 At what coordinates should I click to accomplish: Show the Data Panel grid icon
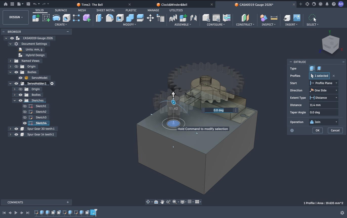[x=12, y=4]
